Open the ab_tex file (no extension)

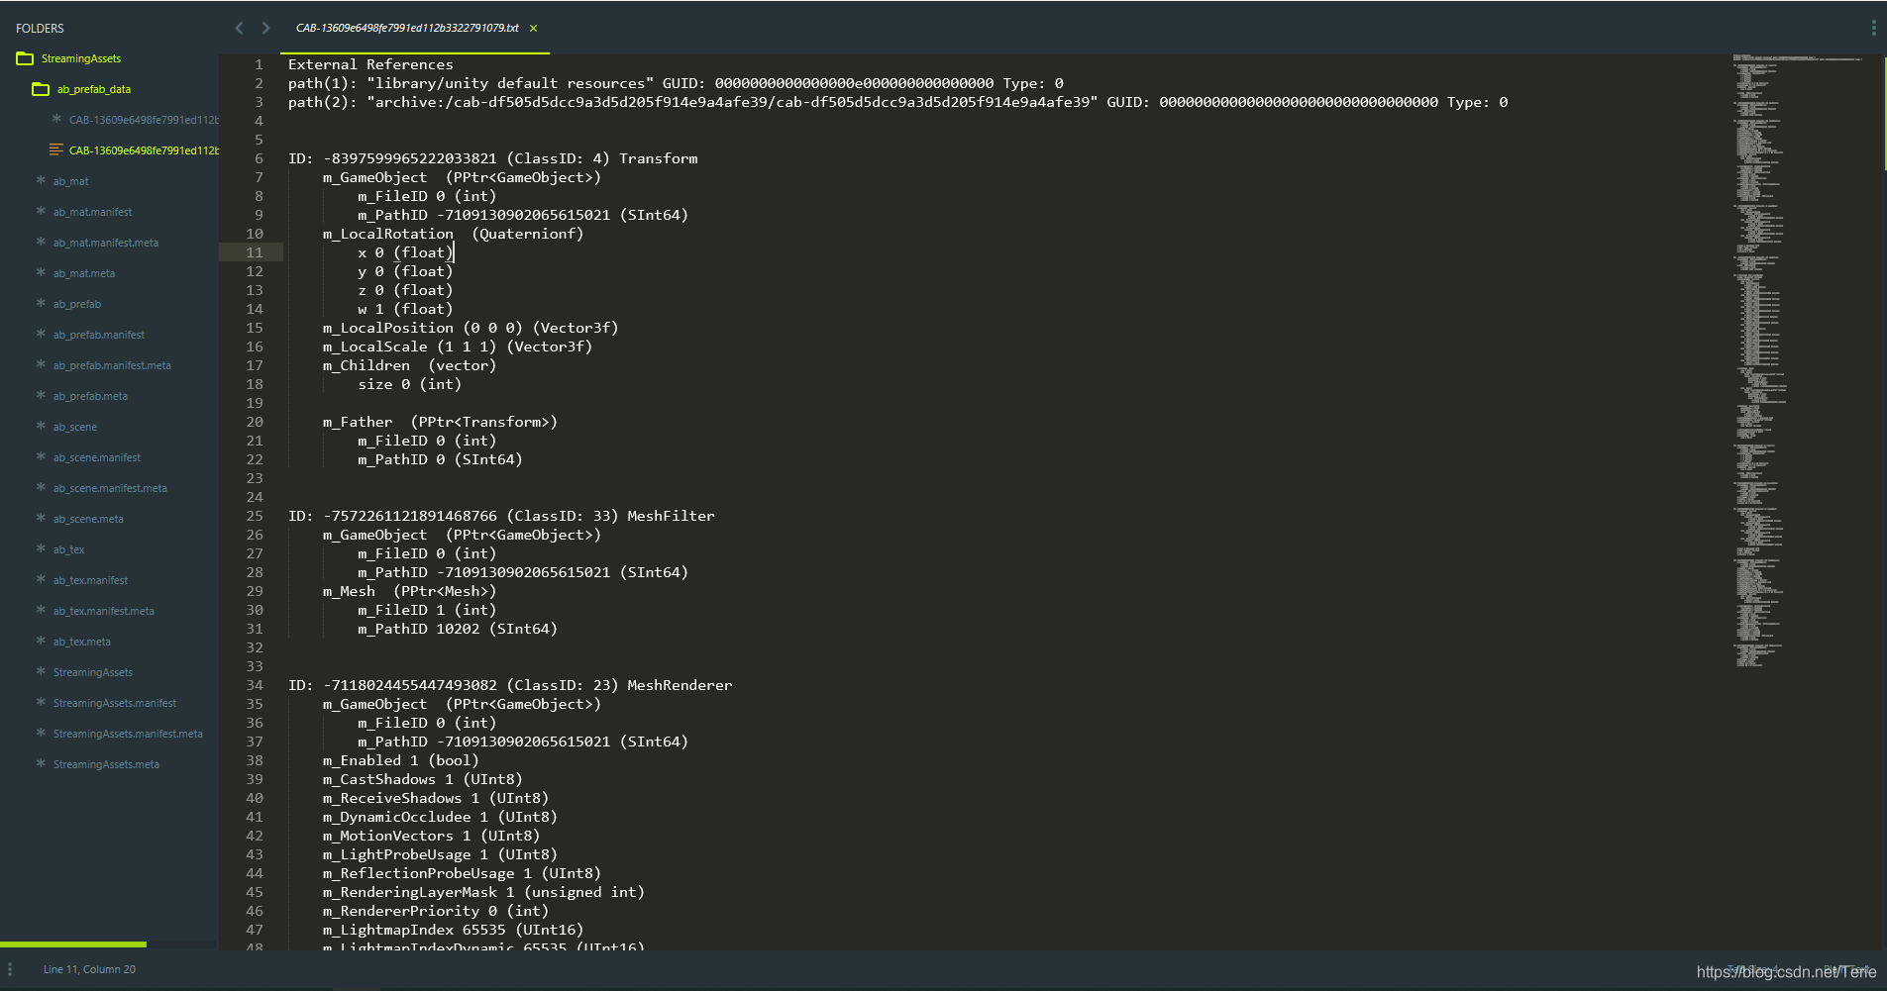tap(68, 549)
